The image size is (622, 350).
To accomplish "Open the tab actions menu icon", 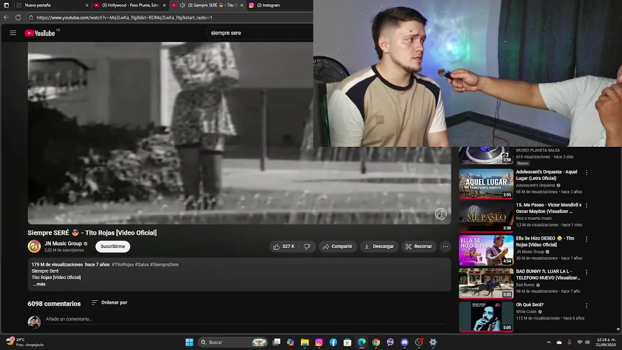I will (6, 5).
